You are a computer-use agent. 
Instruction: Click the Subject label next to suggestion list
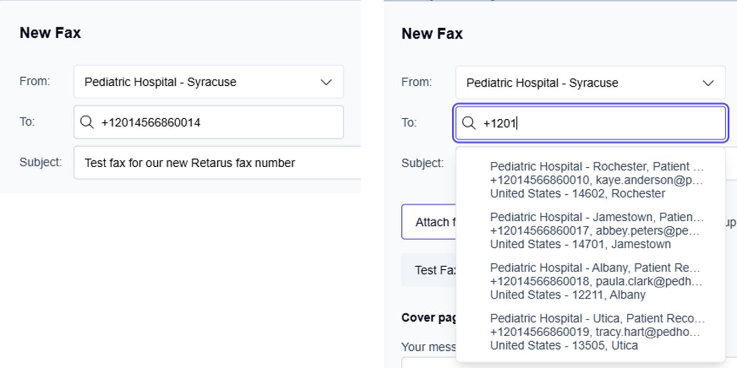[422, 163]
